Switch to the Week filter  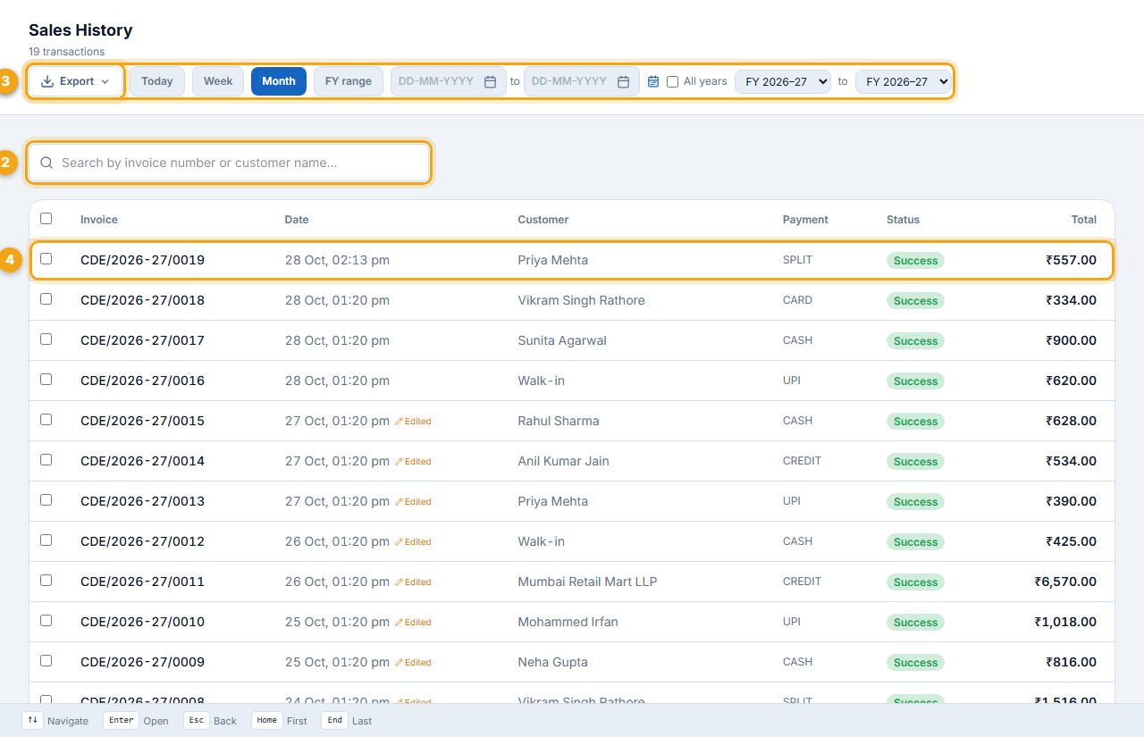pyautogui.click(x=218, y=81)
